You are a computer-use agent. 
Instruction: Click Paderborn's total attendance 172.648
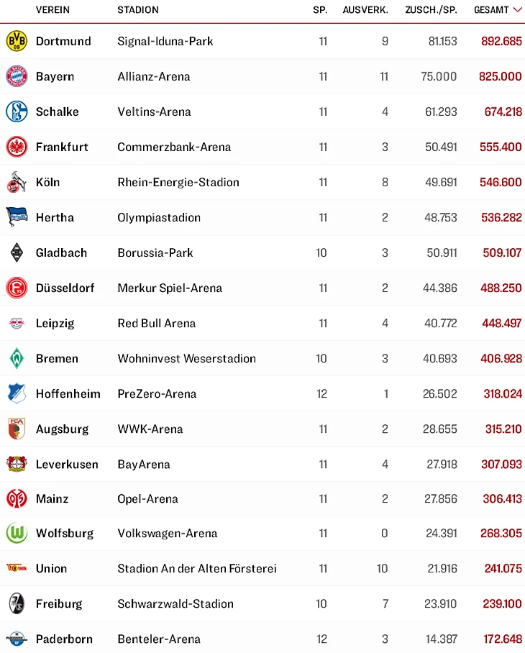(501, 639)
